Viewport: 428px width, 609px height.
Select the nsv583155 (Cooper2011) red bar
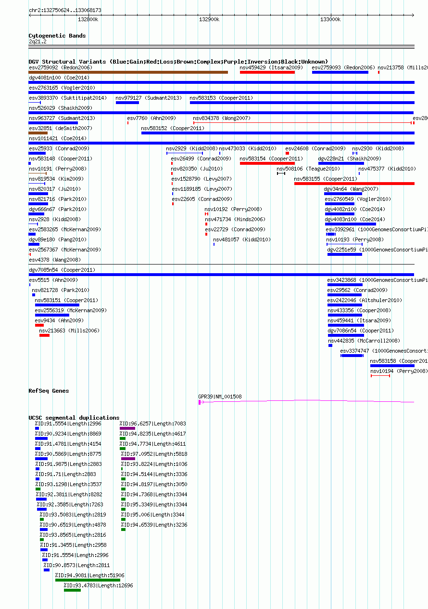[354, 184]
